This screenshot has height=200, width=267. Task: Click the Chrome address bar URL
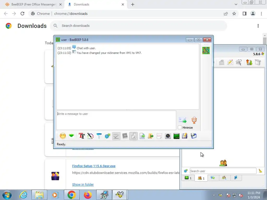coord(71,14)
